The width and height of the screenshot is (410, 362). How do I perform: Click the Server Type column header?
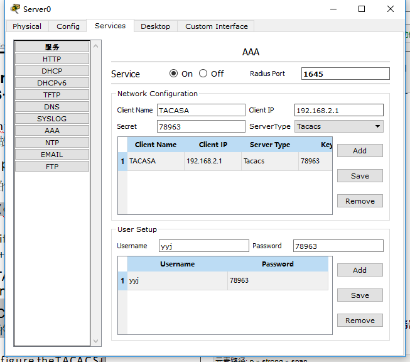(269, 145)
